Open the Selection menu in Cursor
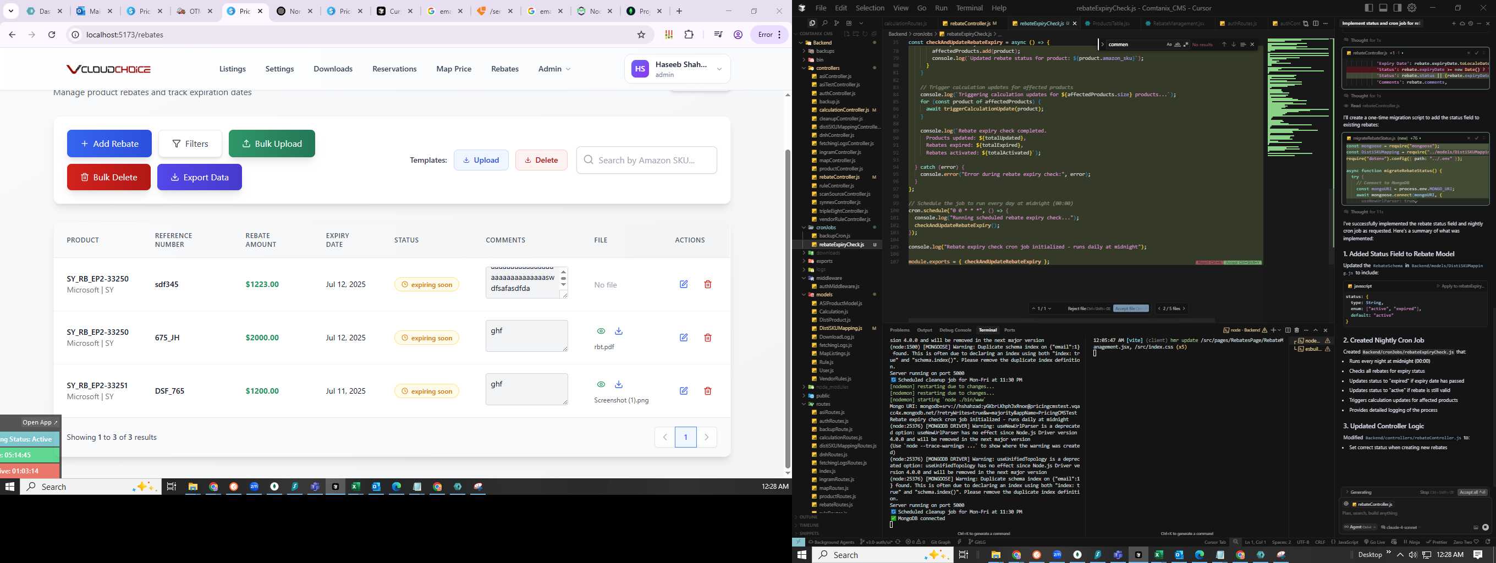The height and width of the screenshot is (563, 1496). coord(870,8)
